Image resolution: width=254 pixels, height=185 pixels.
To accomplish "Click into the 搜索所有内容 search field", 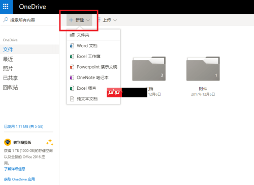I will click(29, 20).
